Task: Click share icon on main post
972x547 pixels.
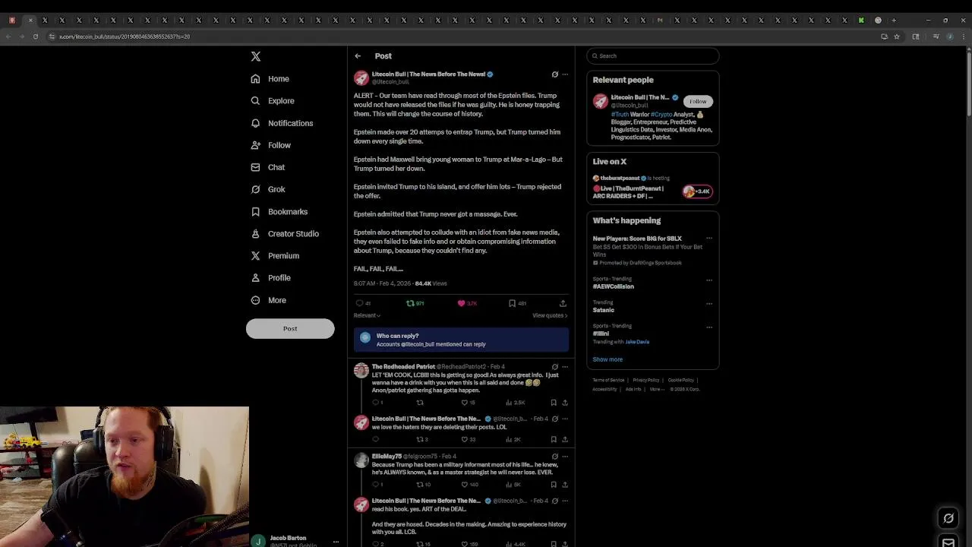Action: [x=563, y=303]
